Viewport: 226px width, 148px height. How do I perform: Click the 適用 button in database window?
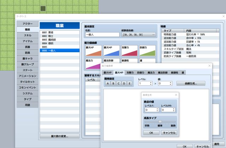coord(217,144)
